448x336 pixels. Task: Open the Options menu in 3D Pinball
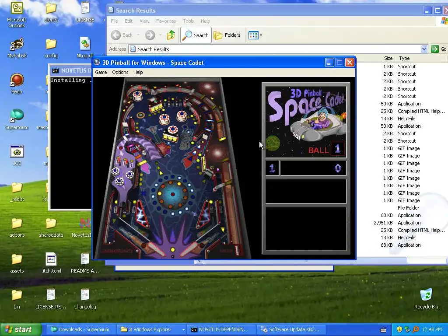click(120, 72)
